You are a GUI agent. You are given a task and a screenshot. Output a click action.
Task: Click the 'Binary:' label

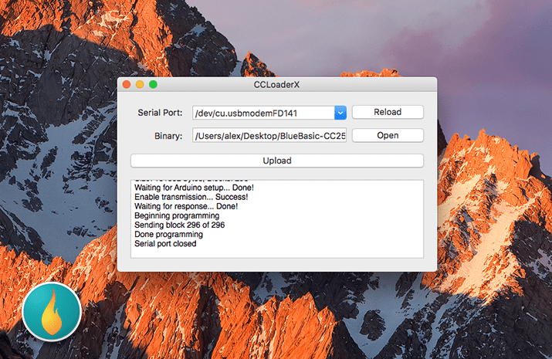(x=168, y=136)
